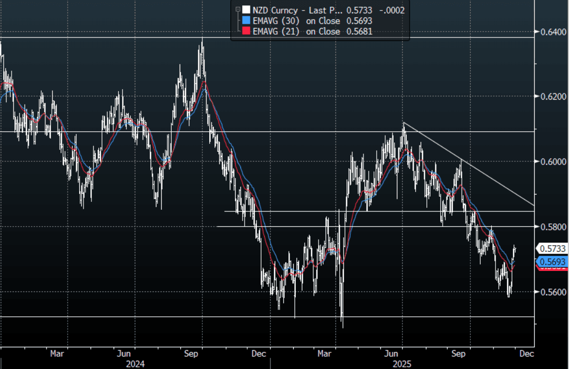569x369 pixels.
Task: Click the red EMAVG (21) swatch
Action: pyautogui.click(x=246, y=31)
